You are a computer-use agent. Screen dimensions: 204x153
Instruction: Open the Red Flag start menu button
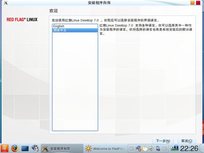(x=4, y=148)
